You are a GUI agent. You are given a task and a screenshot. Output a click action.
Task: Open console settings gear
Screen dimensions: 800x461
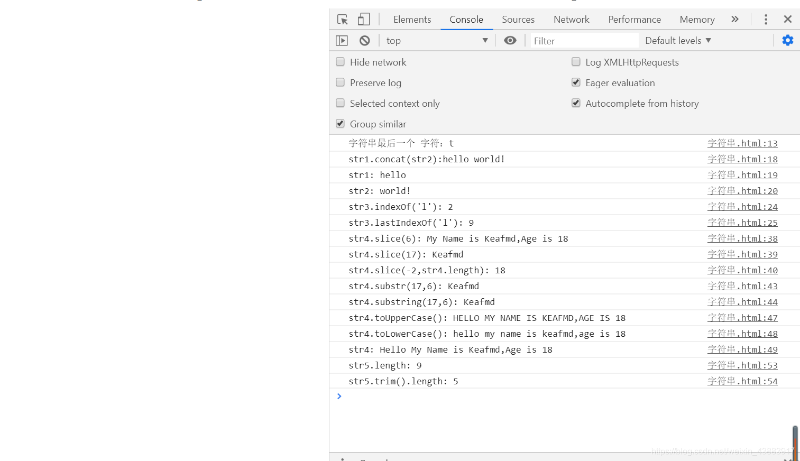point(788,40)
